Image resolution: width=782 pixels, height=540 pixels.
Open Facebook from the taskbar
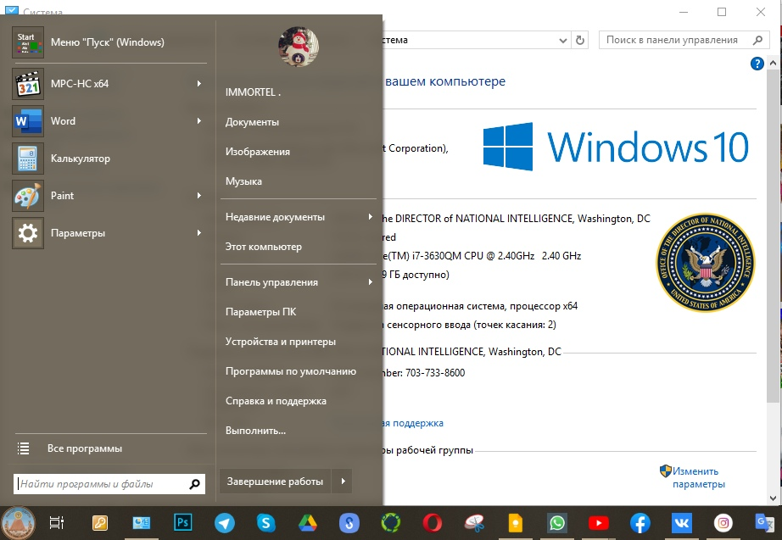pos(640,523)
